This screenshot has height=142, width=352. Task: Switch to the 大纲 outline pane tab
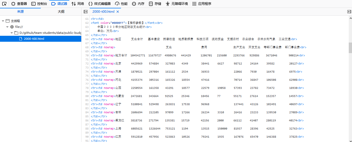tap(61, 12)
